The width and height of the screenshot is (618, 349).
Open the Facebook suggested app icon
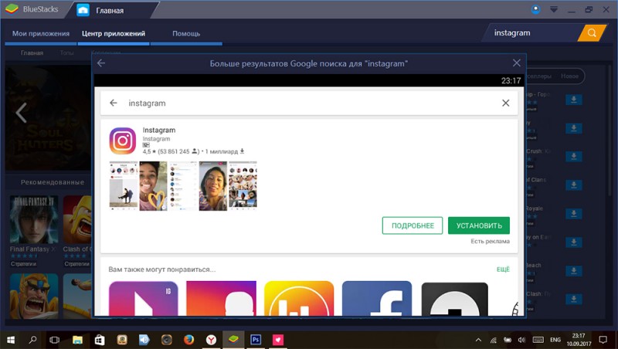point(377,298)
